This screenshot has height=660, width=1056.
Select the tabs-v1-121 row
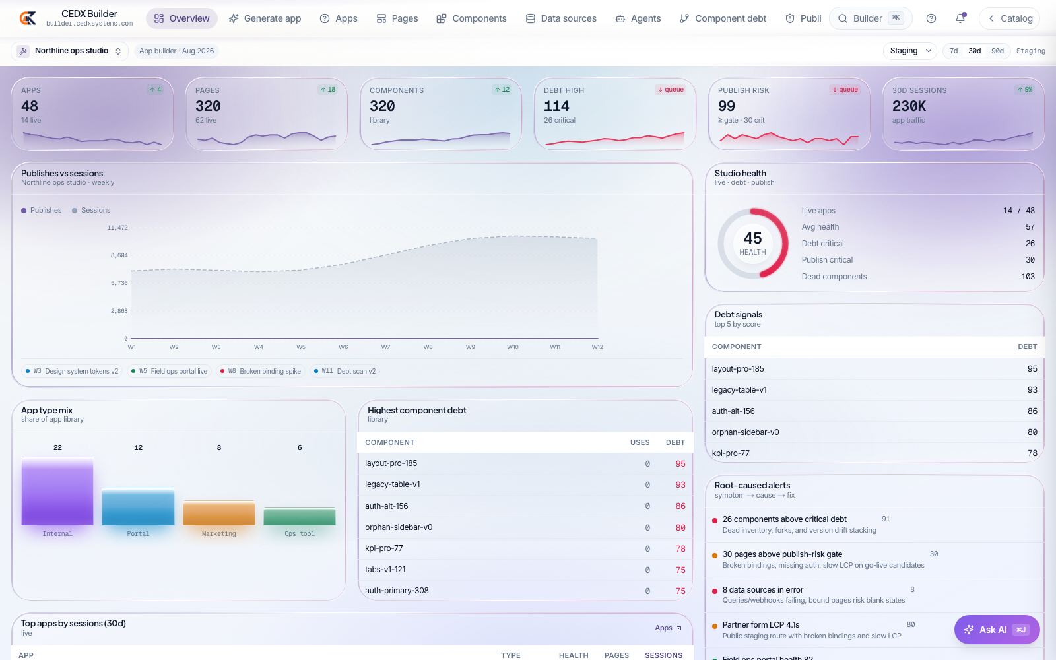coord(525,570)
